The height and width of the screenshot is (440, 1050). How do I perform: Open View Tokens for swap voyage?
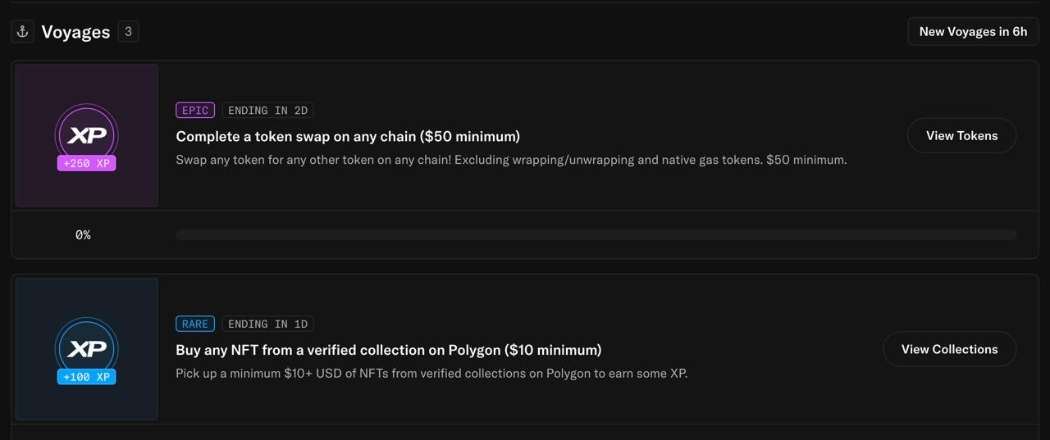(962, 135)
